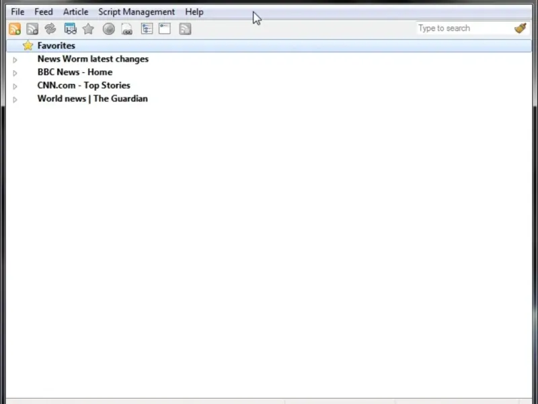
Task: Click the last gray RSS toolbar icon
Action: click(x=185, y=29)
